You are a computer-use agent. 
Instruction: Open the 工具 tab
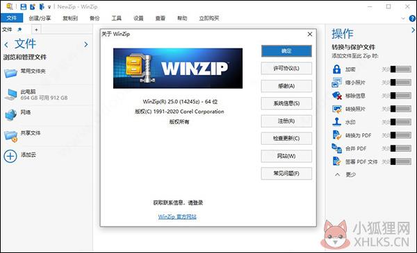click(x=116, y=18)
